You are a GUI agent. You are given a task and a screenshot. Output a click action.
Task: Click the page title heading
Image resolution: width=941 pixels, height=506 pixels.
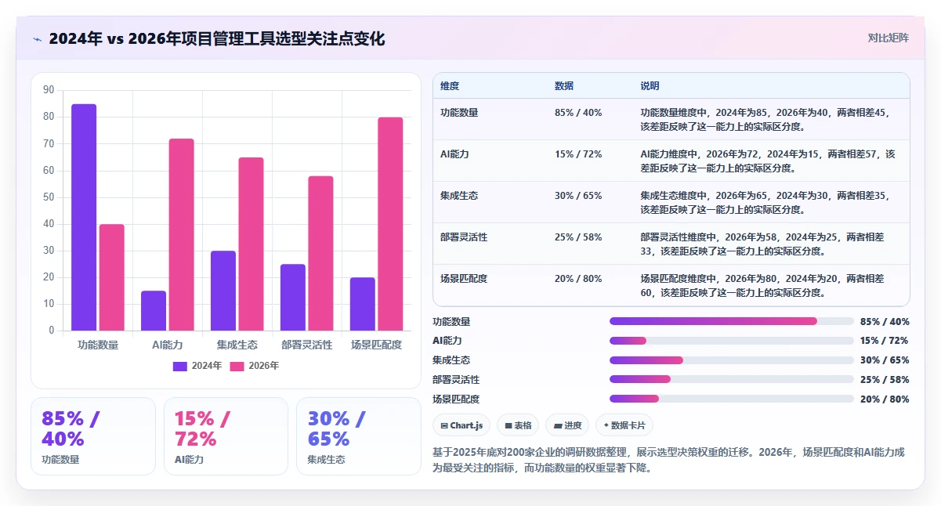tap(217, 38)
